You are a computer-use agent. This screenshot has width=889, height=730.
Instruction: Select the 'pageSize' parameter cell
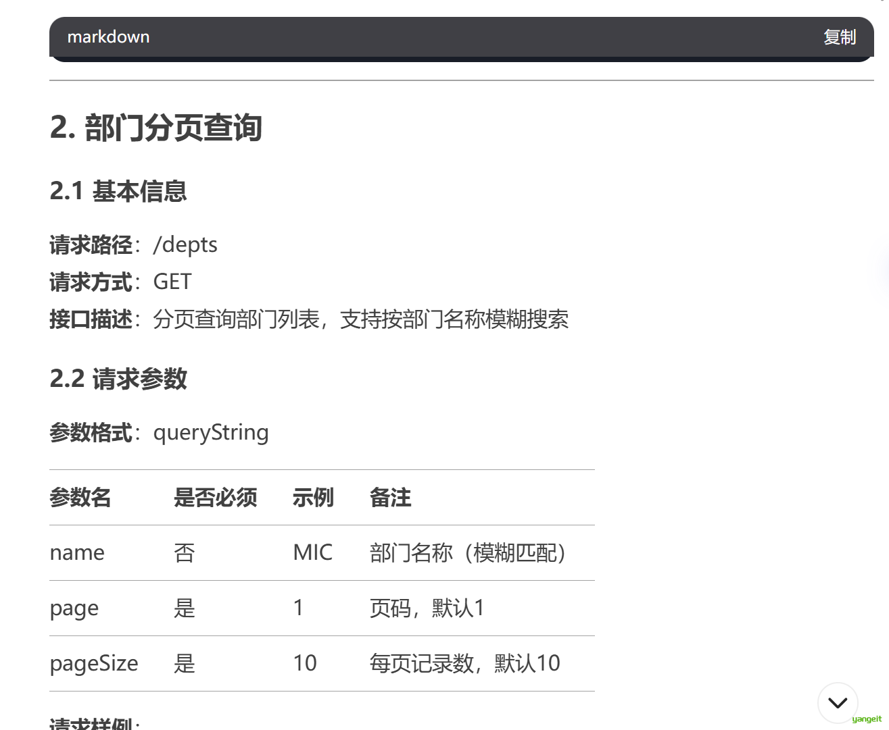point(94,664)
